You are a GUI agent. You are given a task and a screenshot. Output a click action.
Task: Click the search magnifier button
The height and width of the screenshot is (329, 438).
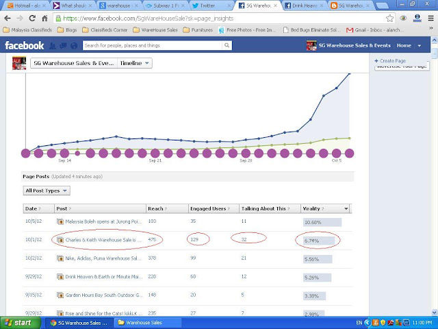227,45
